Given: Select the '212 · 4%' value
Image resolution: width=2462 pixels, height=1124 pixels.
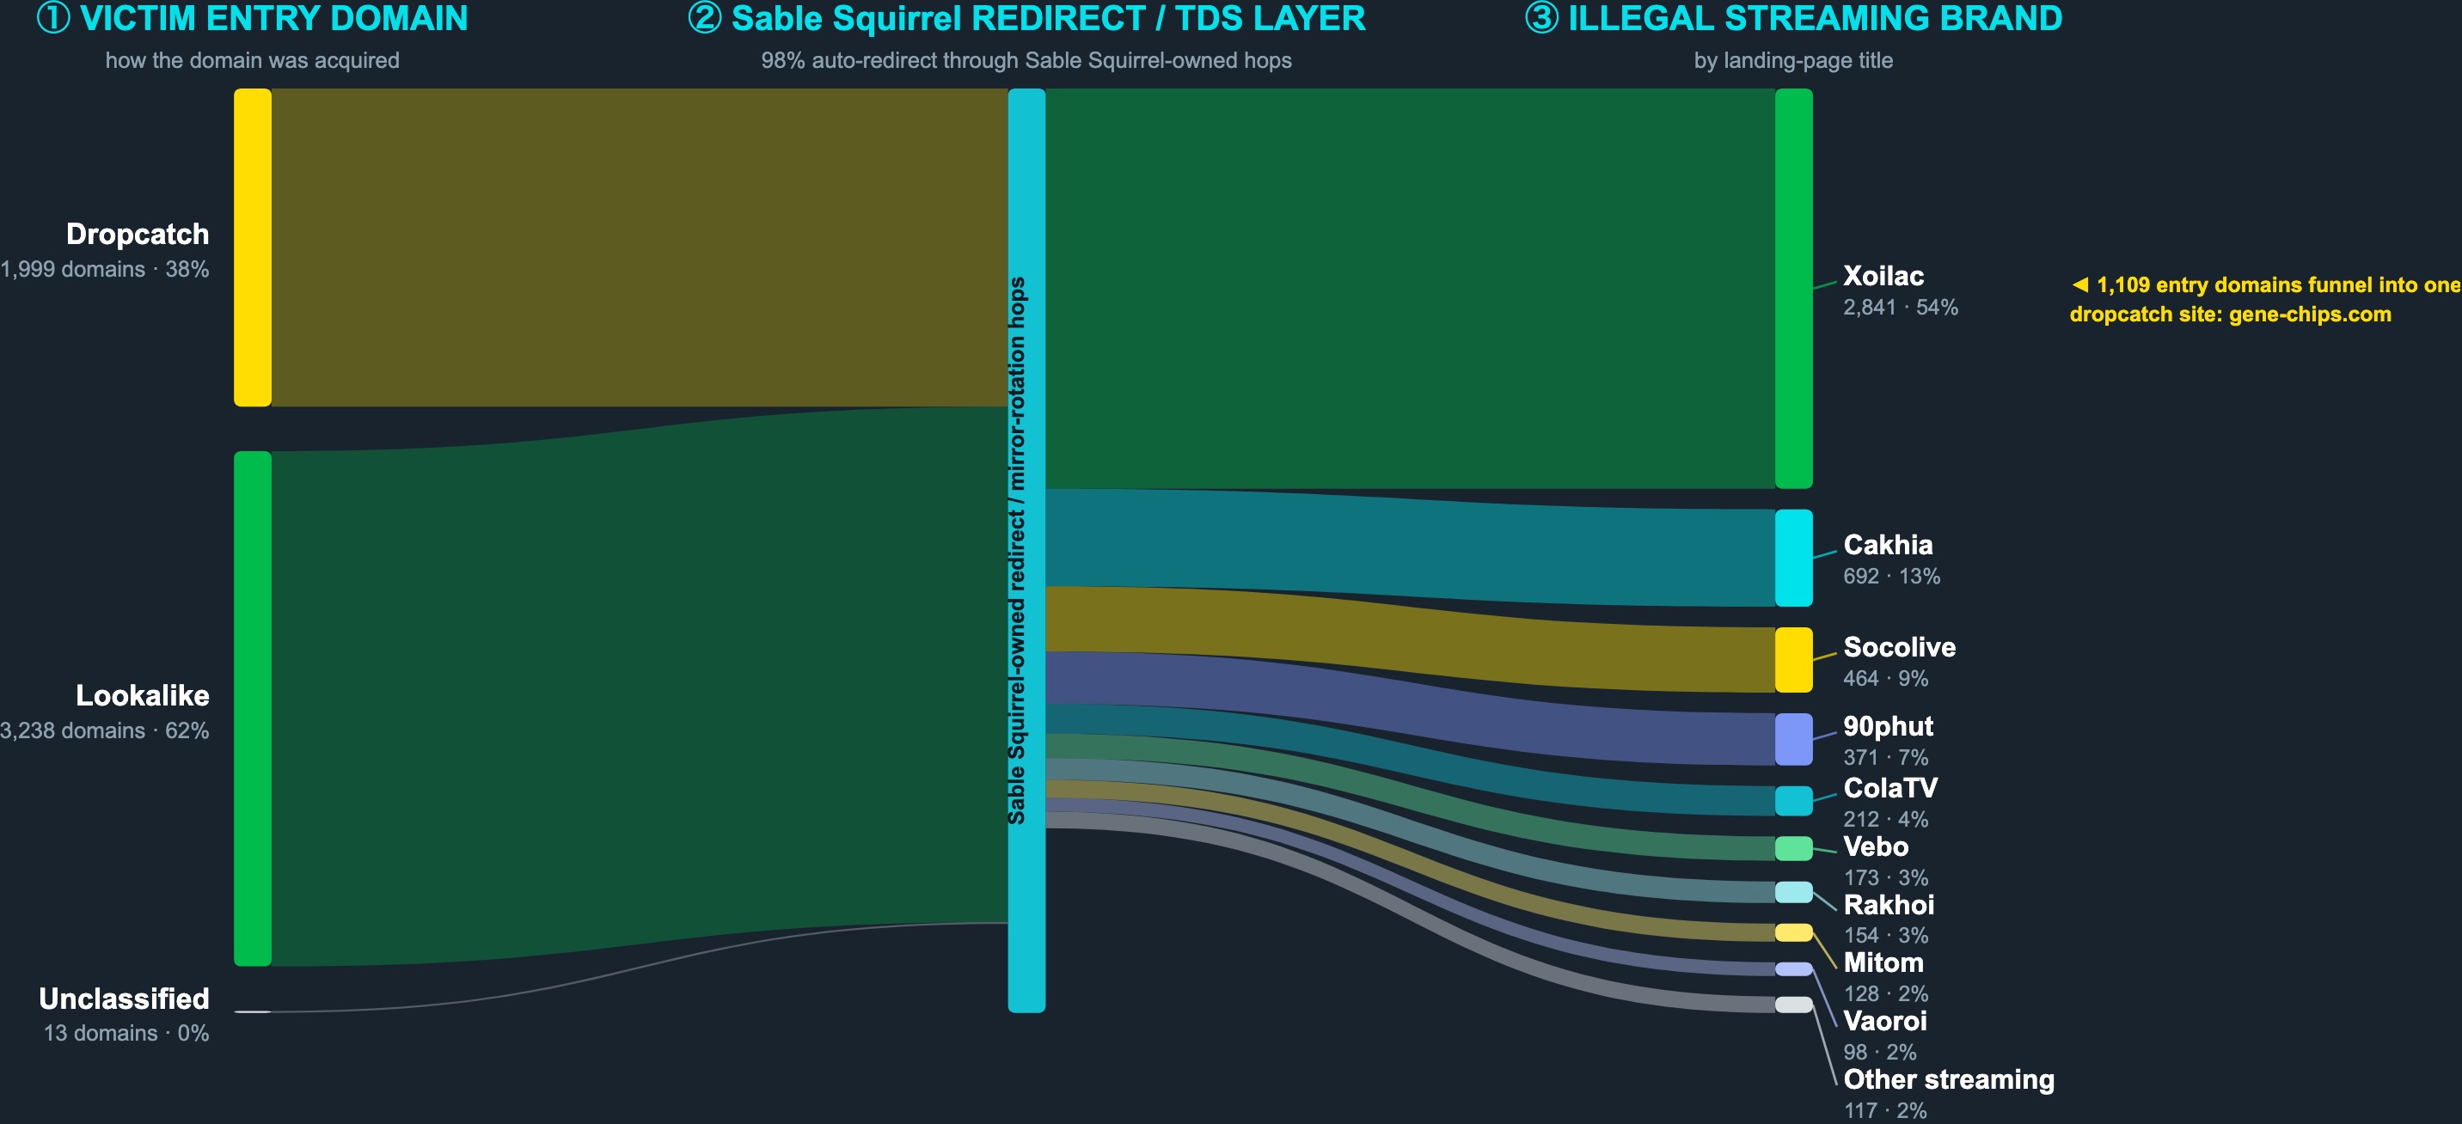Looking at the screenshot, I should (x=1886, y=819).
